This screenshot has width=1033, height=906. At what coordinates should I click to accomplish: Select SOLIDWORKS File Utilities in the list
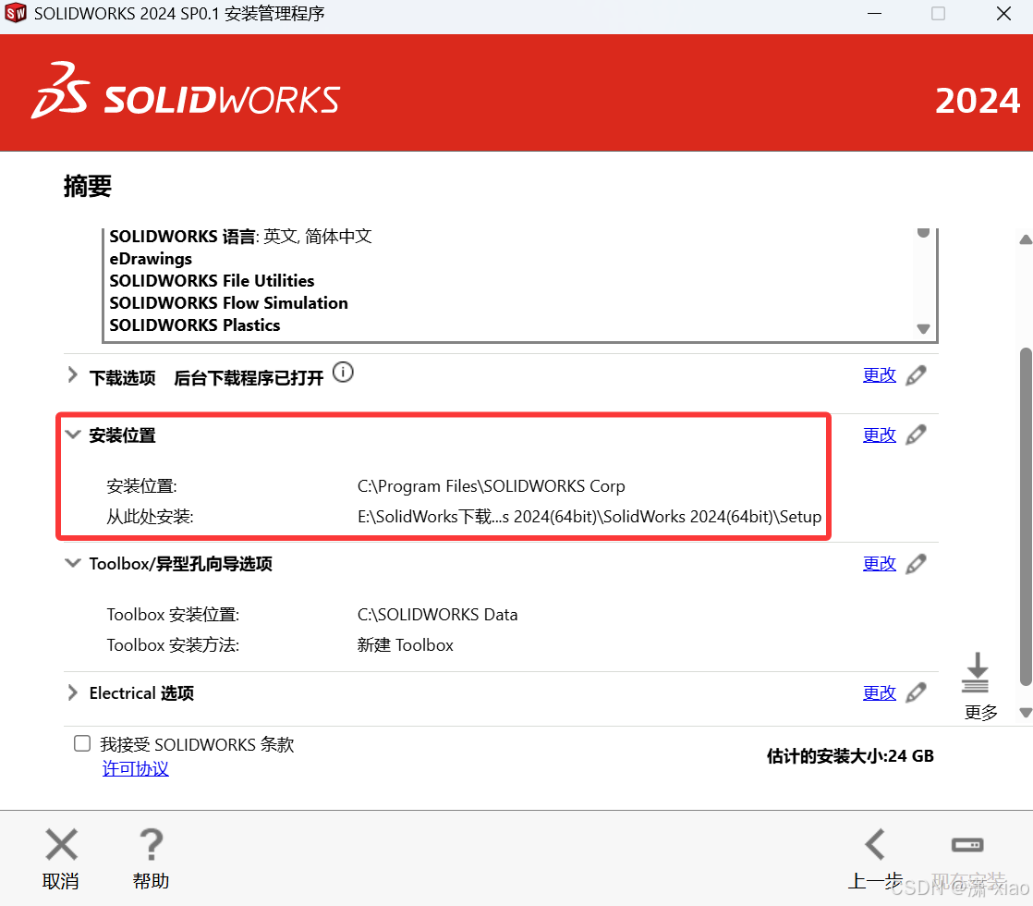(x=213, y=281)
